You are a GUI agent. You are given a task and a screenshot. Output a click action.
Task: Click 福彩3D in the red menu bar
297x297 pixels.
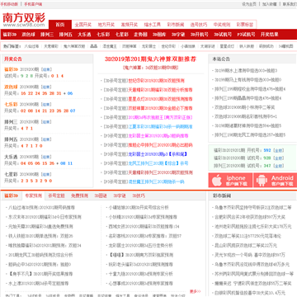(10, 35)
